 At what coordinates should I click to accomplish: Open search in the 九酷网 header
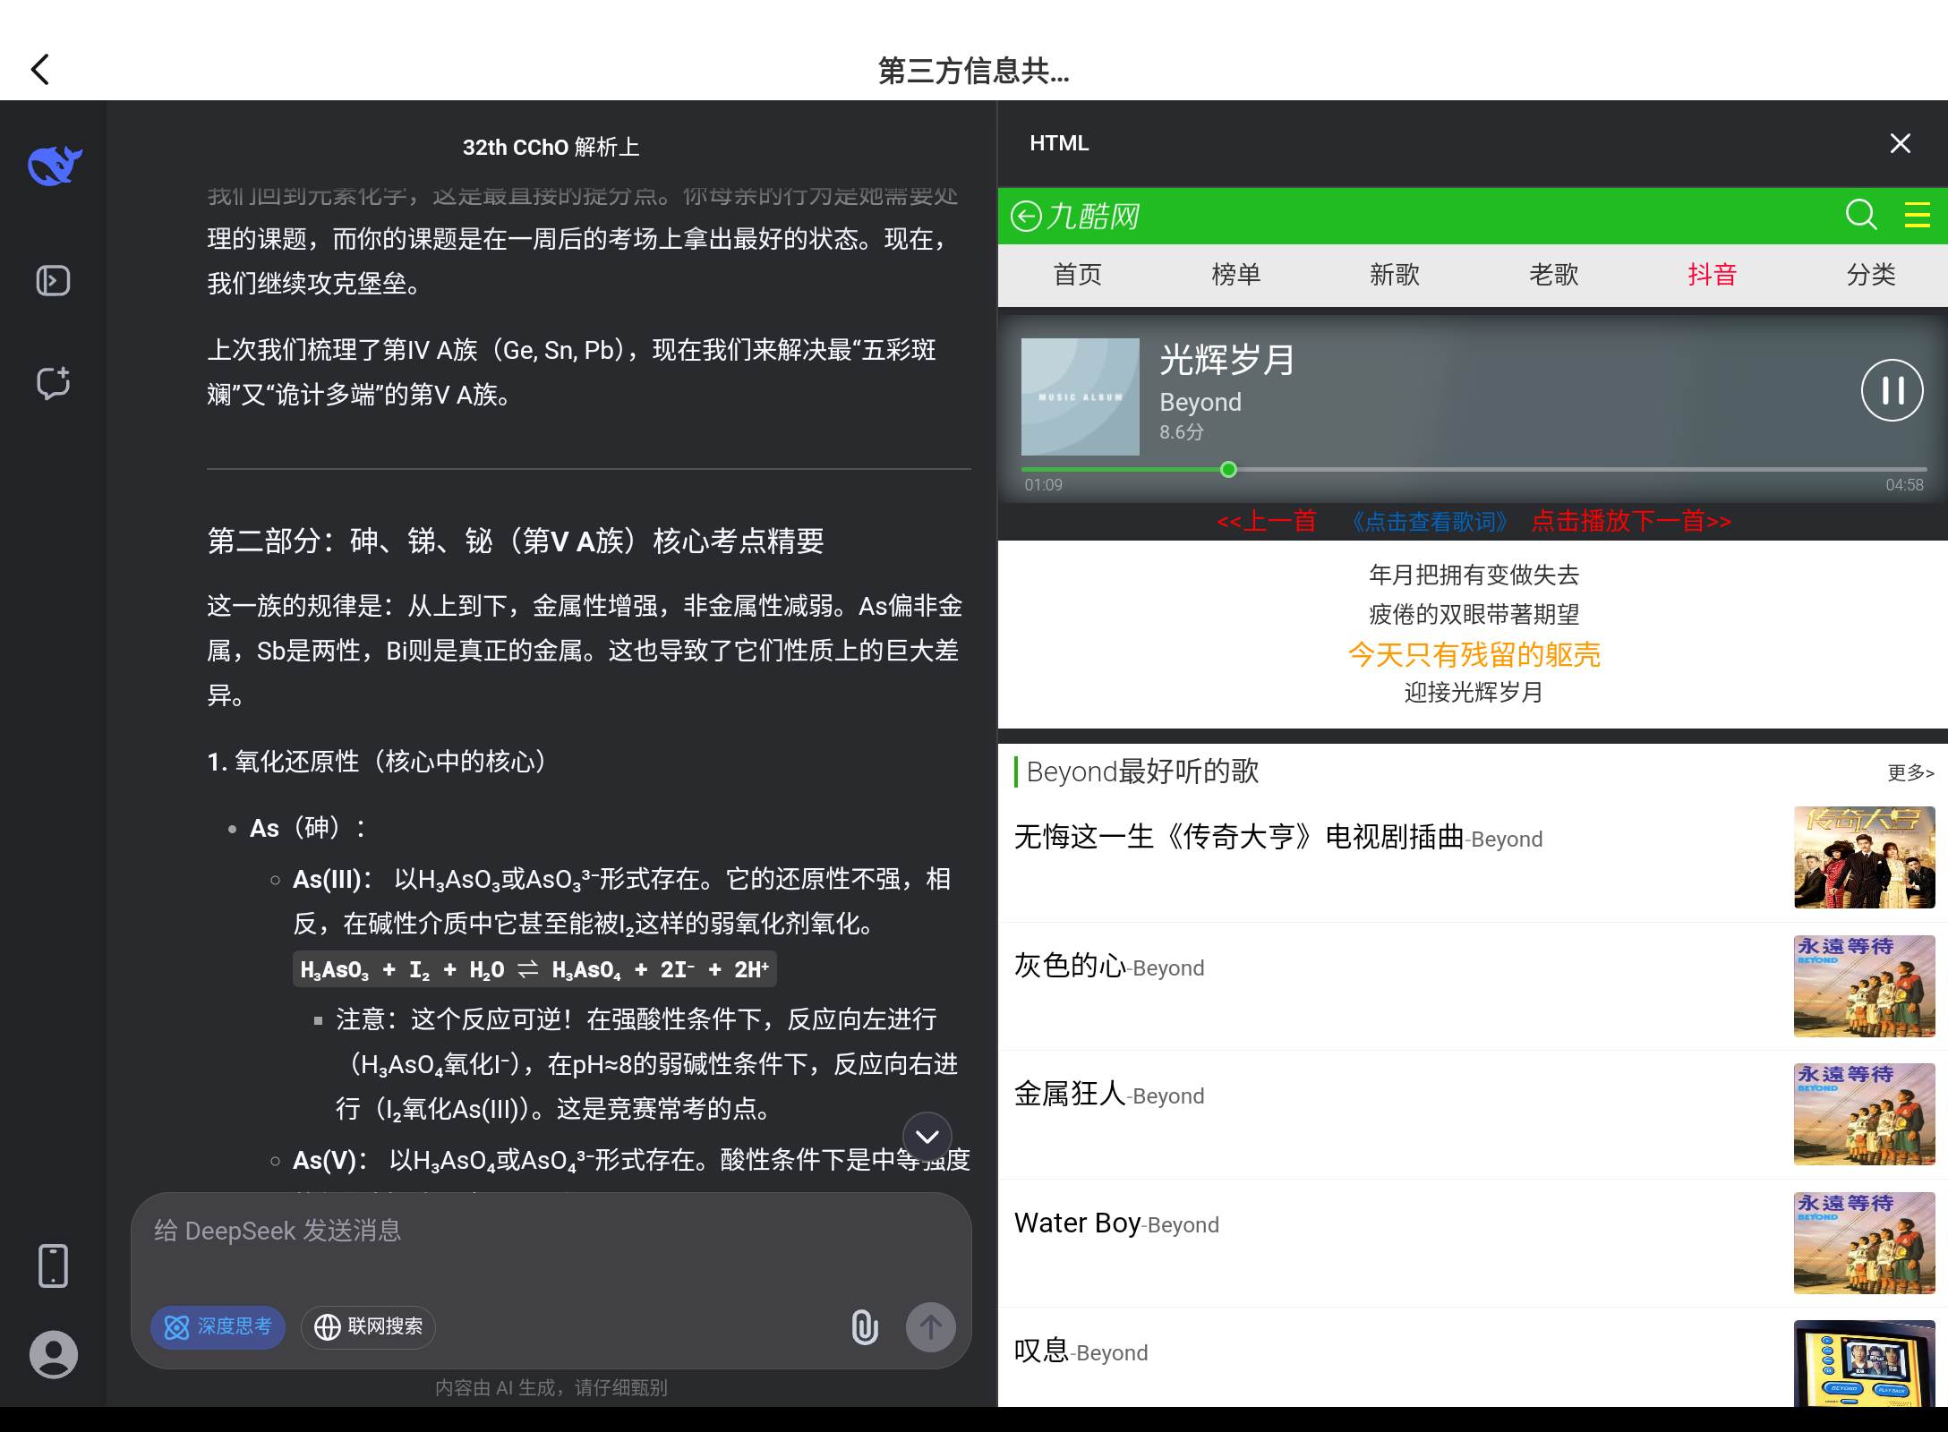[x=1861, y=215]
